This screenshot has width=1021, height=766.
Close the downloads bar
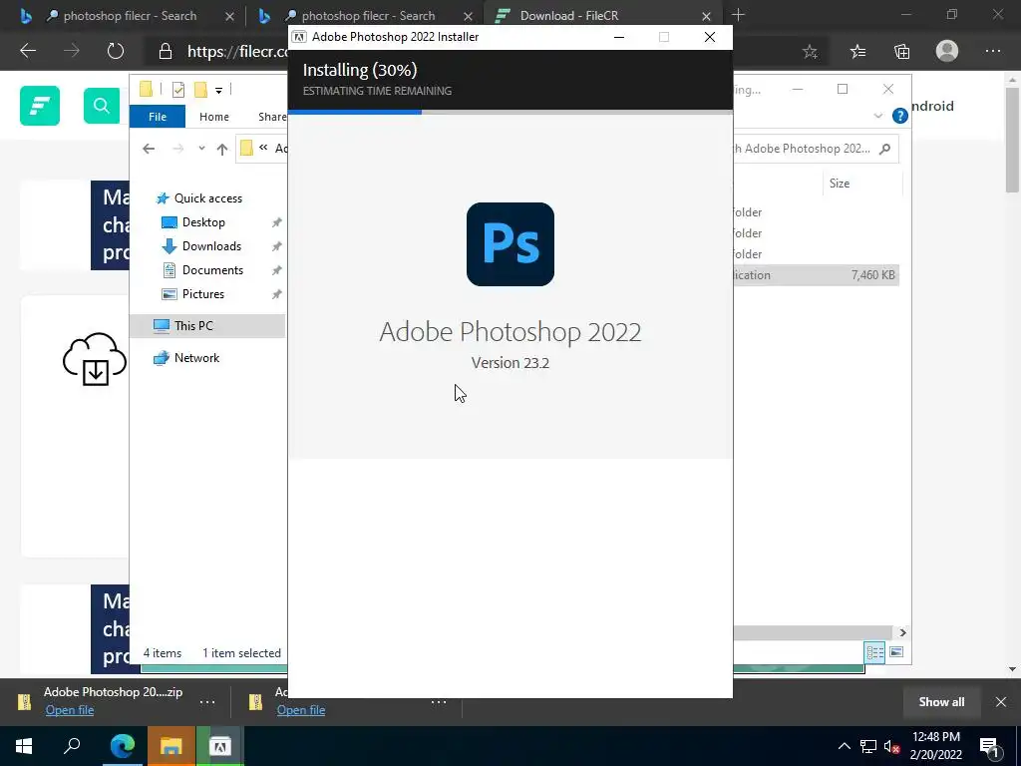coord(1001,701)
